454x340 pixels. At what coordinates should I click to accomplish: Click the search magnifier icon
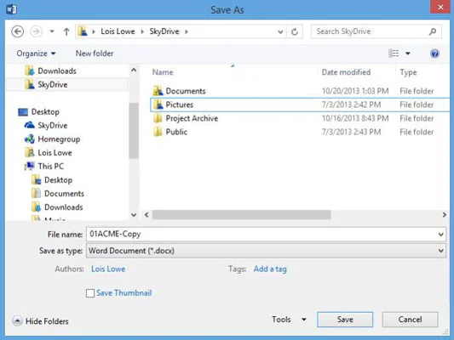point(433,31)
